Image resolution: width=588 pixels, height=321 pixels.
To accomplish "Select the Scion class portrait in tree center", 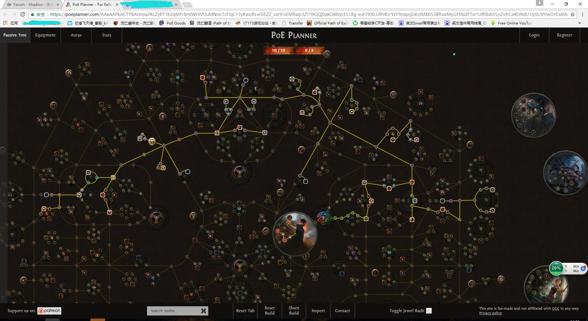I will pos(295,234).
